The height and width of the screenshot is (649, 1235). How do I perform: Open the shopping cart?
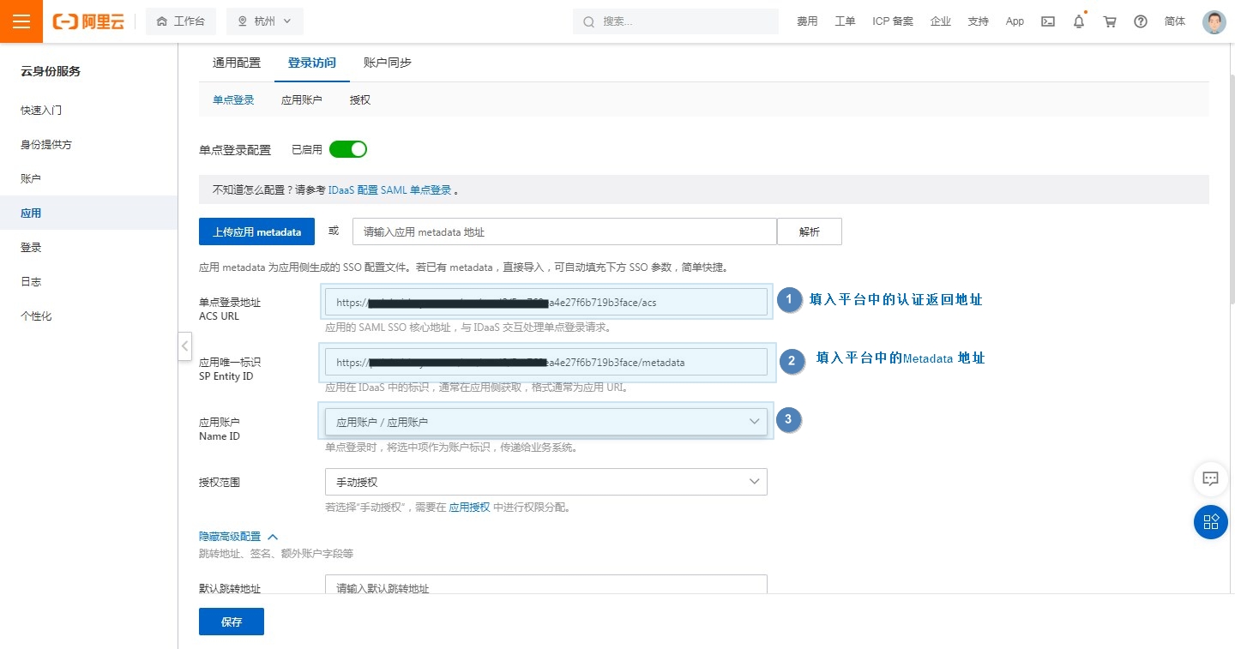[x=1110, y=21]
